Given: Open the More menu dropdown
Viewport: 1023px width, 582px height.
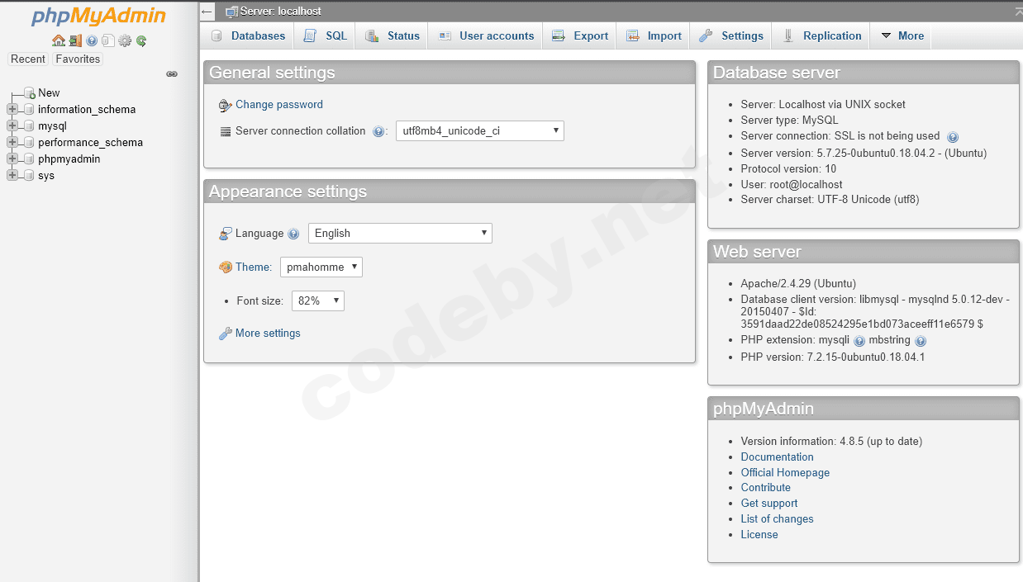Looking at the screenshot, I should (901, 35).
